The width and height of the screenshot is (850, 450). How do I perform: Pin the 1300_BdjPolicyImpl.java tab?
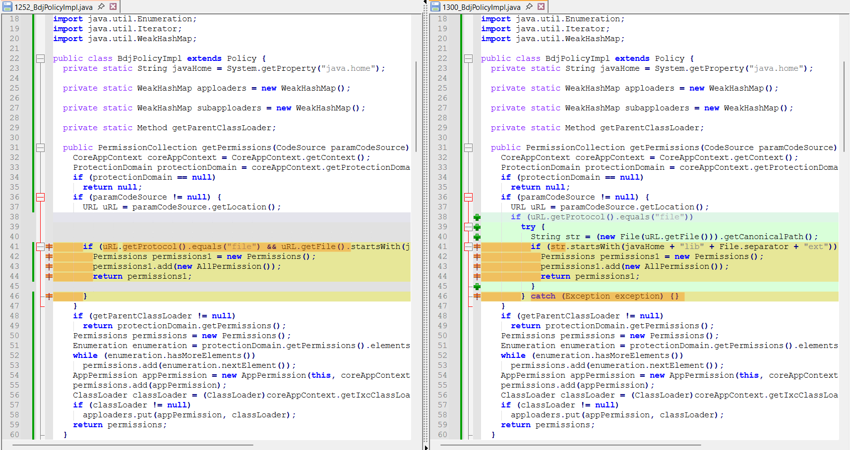click(x=529, y=6)
